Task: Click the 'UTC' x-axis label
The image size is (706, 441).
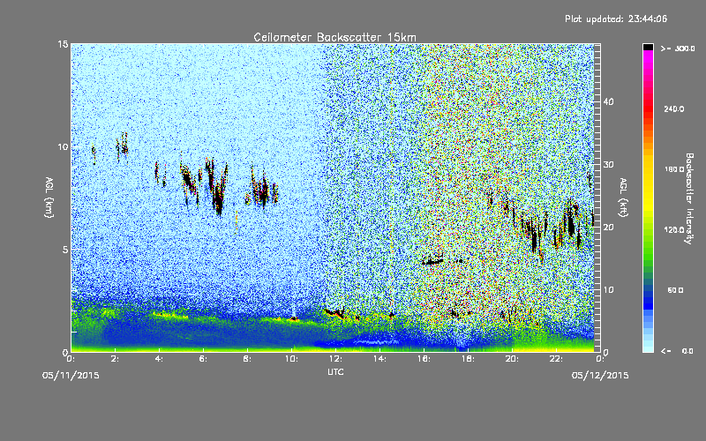Action: click(335, 372)
